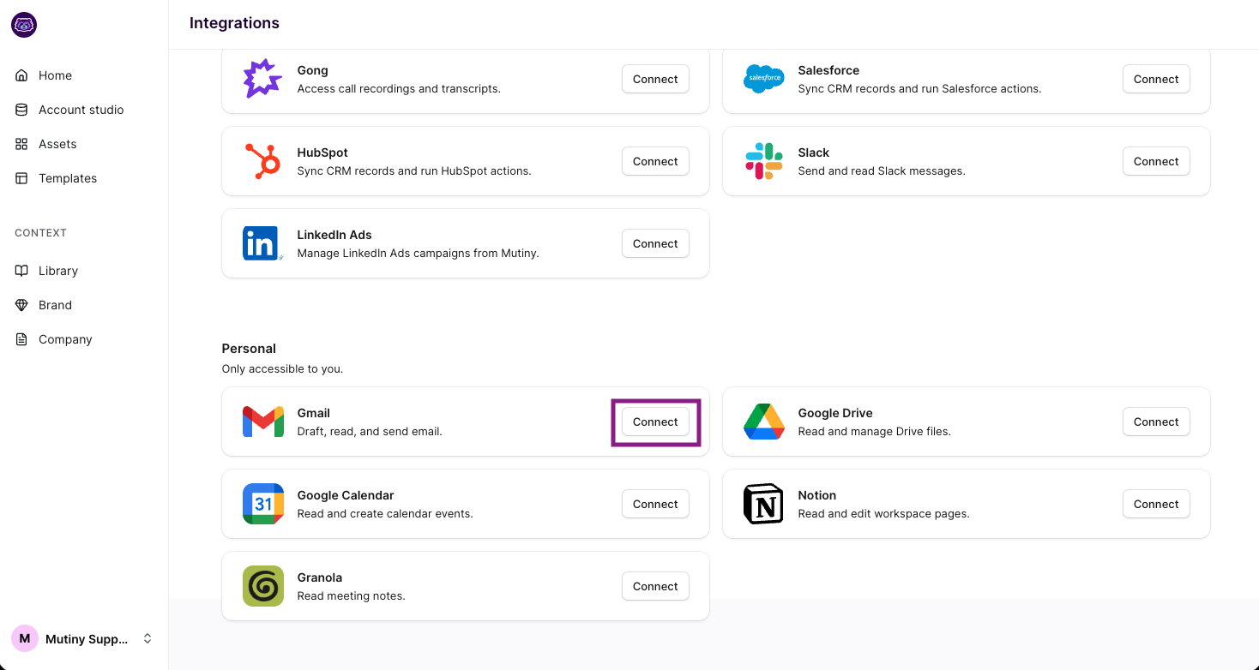Click the Account studio database icon

(x=21, y=110)
